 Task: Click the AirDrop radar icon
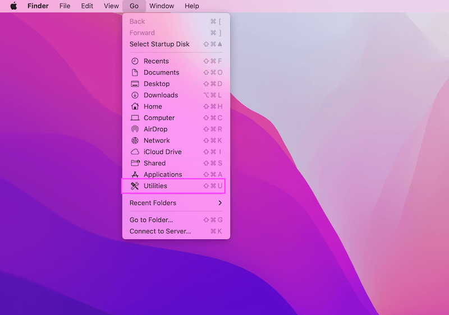point(135,129)
